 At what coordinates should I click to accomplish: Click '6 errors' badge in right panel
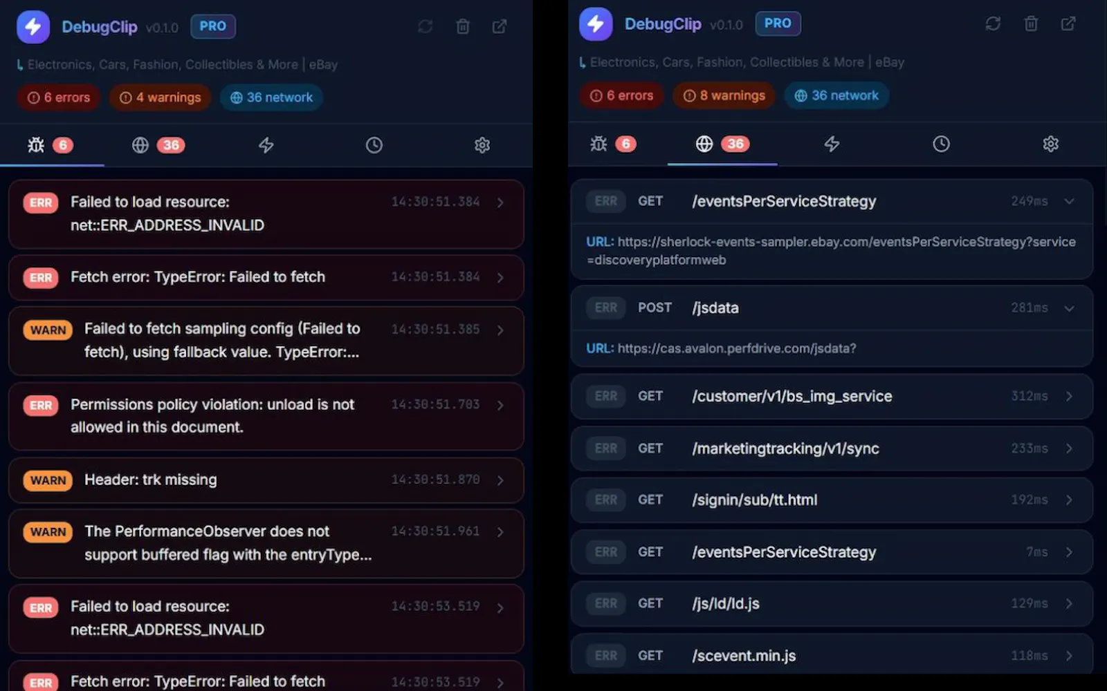point(621,95)
